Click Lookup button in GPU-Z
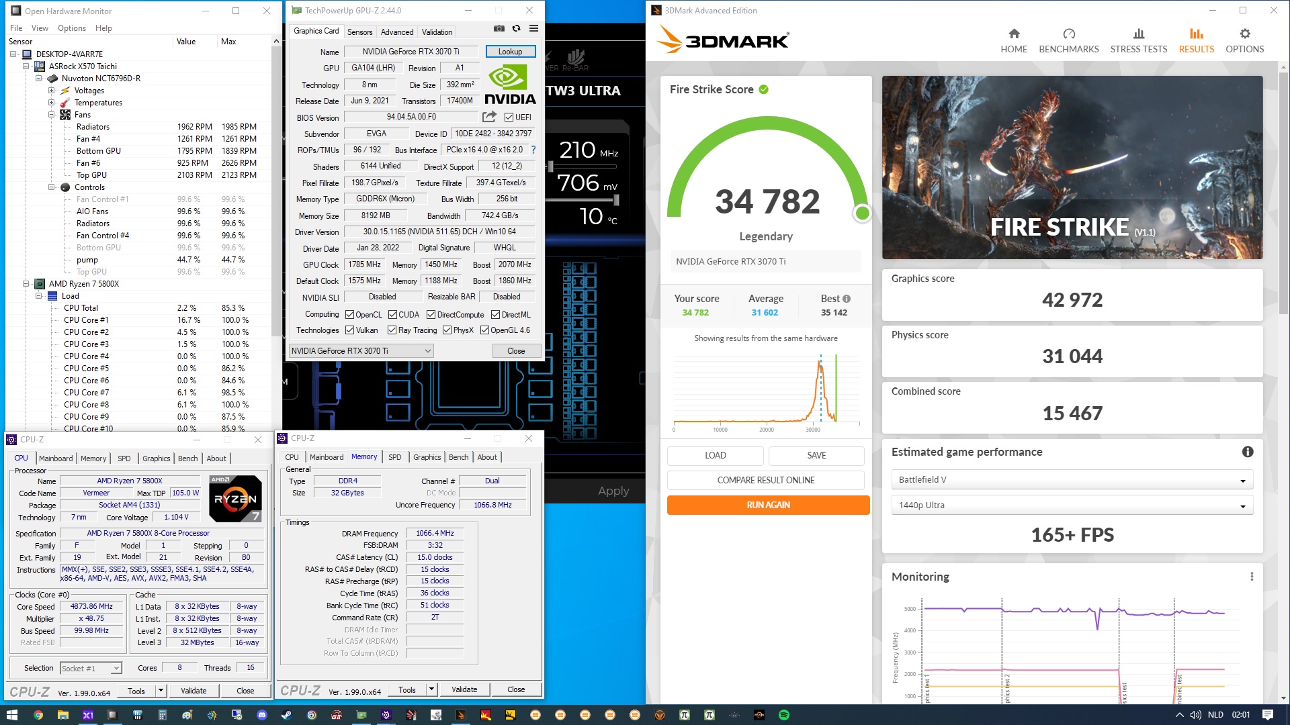The width and height of the screenshot is (1290, 725). point(510,52)
